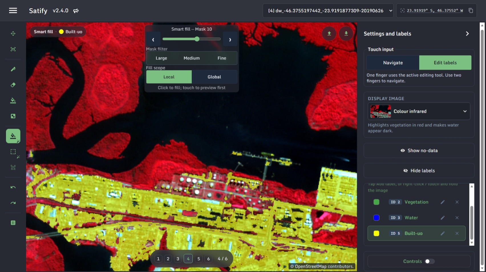The width and height of the screenshot is (486, 272).
Task: Set fill scope to Local
Action: [169, 77]
